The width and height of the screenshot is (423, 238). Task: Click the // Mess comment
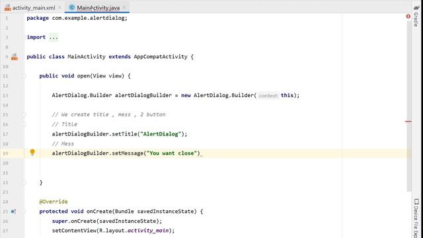[63, 144]
